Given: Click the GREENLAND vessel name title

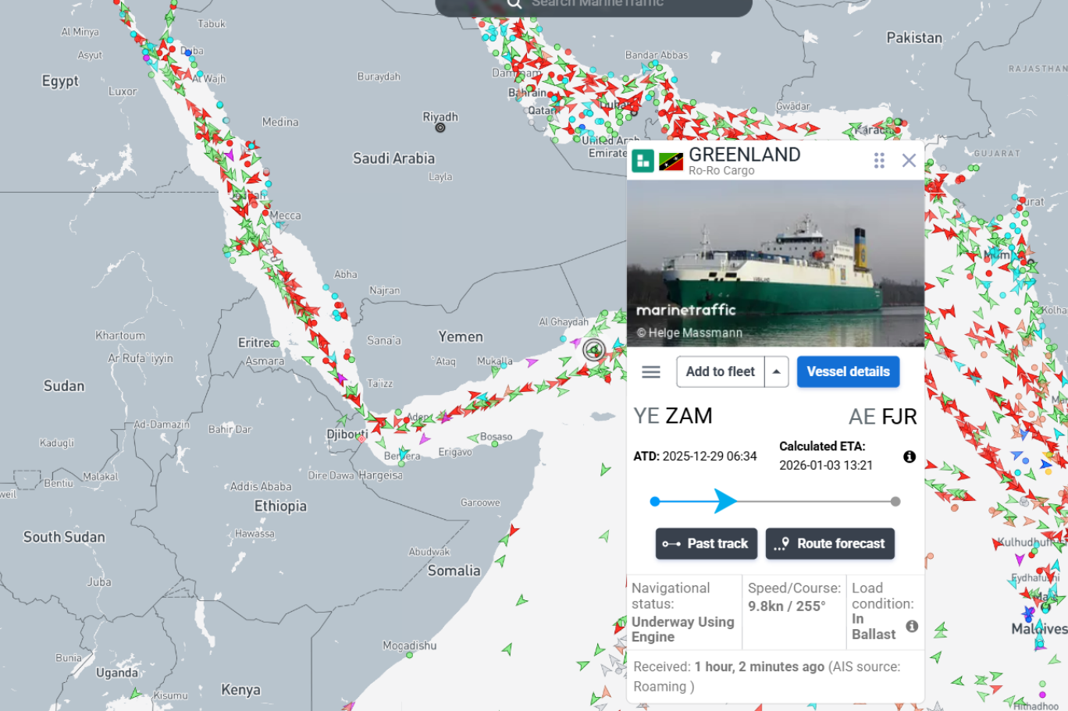Looking at the screenshot, I should pos(745,155).
